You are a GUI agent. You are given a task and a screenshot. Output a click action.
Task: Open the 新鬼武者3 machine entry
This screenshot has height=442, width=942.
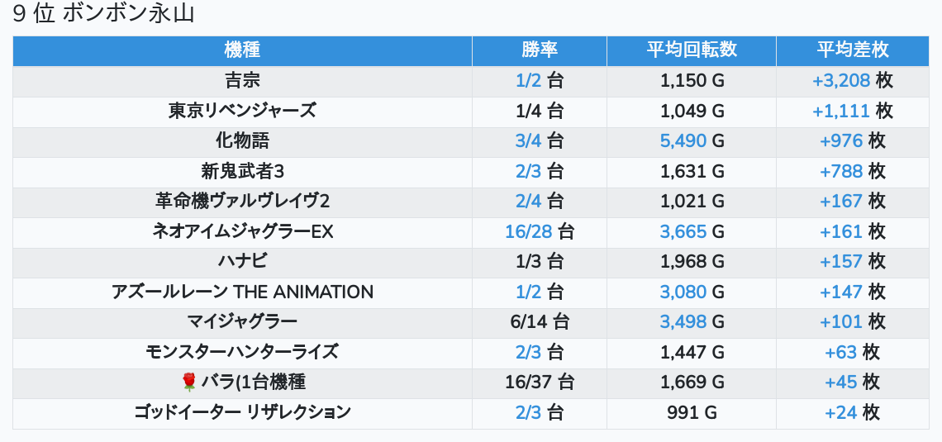(242, 171)
